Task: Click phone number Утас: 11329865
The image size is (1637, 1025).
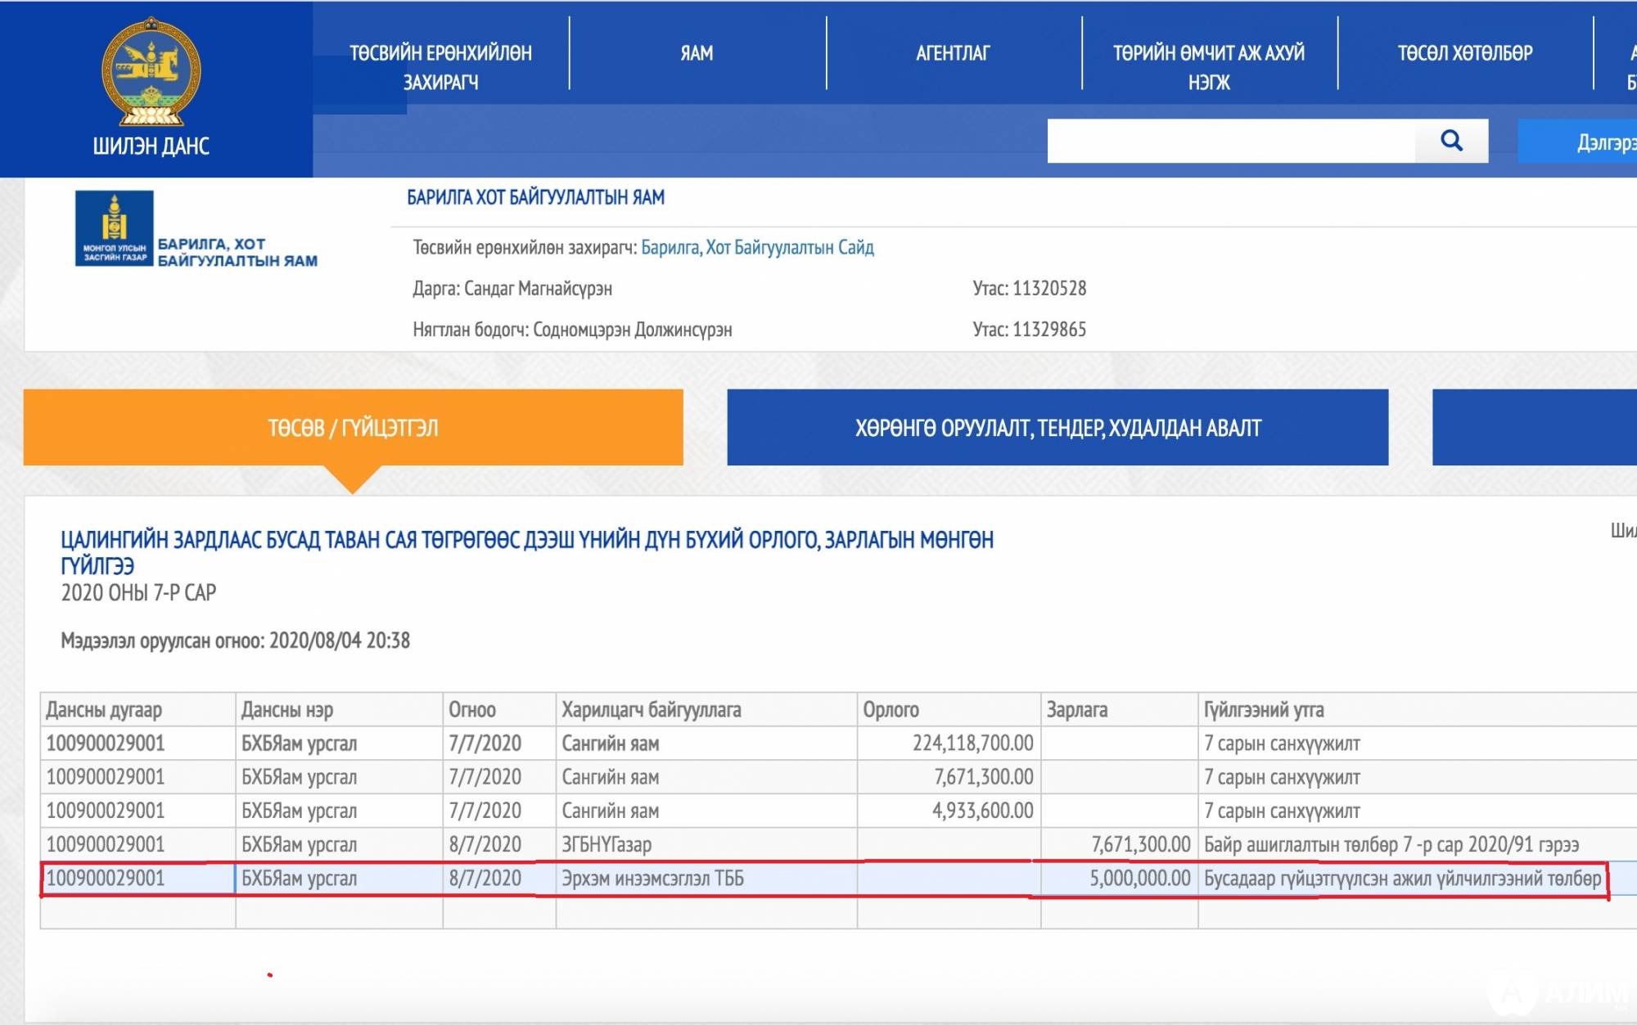Action: tap(1030, 329)
